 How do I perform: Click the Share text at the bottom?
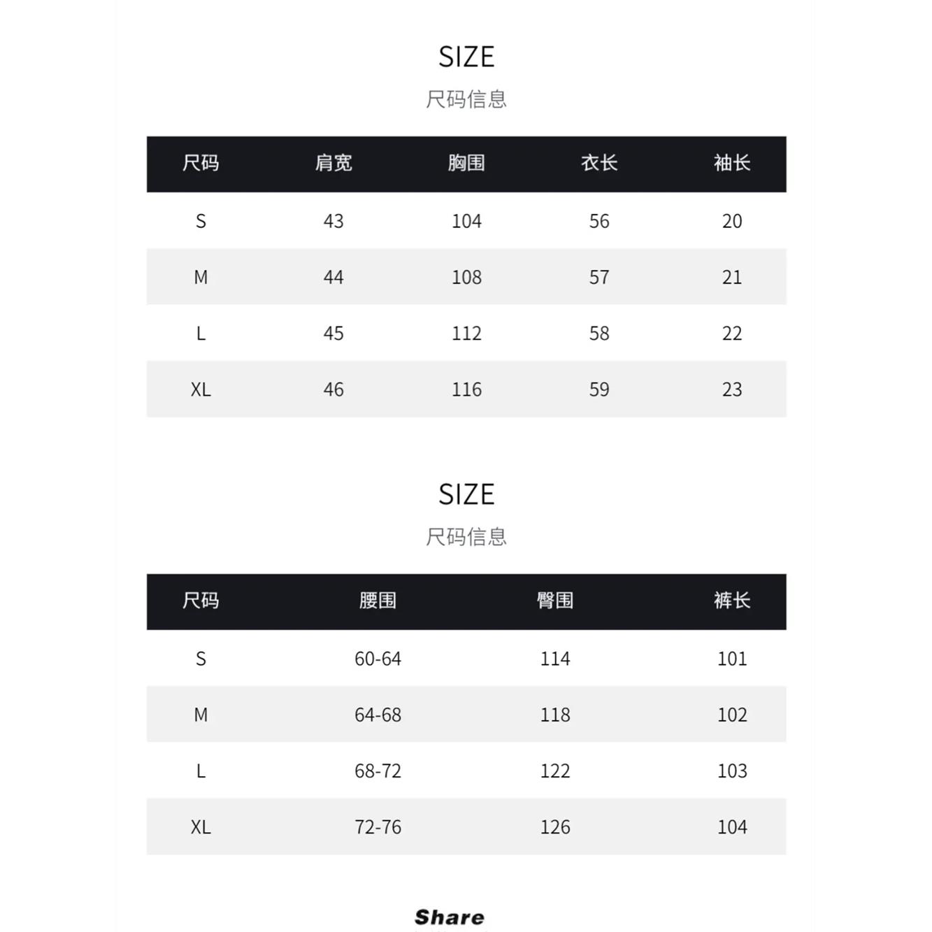tap(449, 917)
